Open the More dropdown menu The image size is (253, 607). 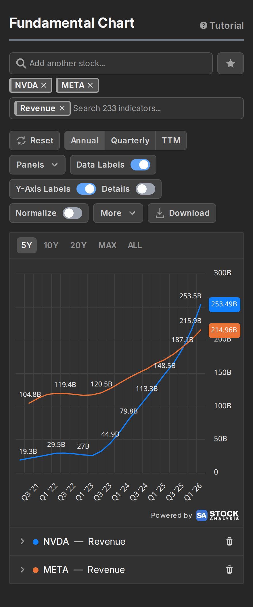118,213
